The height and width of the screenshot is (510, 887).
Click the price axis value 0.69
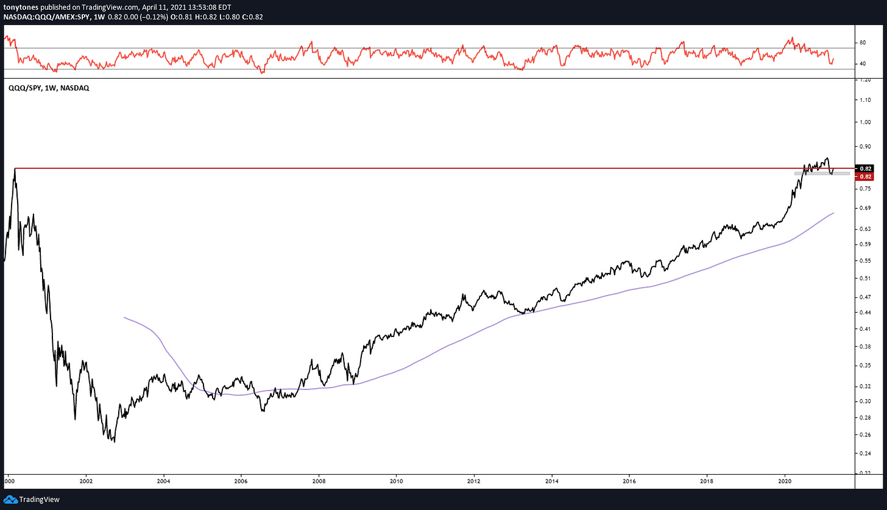click(864, 208)
